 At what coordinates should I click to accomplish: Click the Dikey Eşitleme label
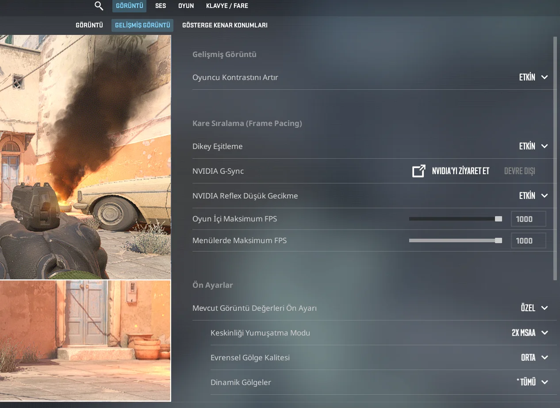click(x=218, y=146)
